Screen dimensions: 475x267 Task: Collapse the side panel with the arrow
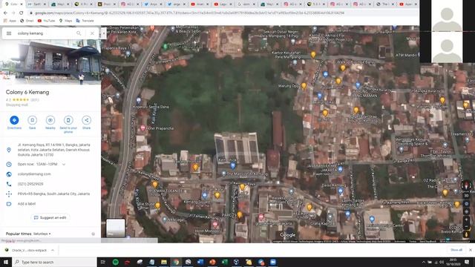(x=104, y=33)
